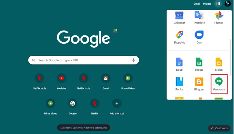Open the Google apps grid launcher
234x134 pixels.
pos(218,3)
